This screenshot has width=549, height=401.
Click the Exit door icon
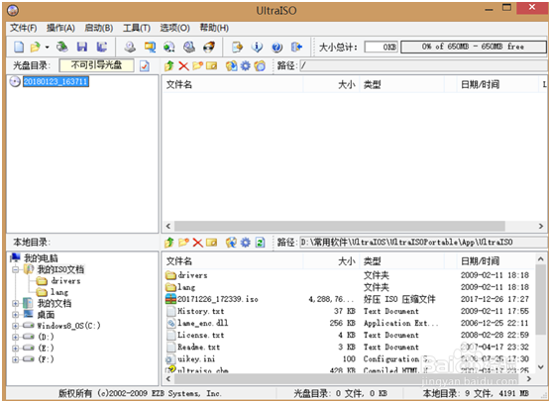coord(296,47)
